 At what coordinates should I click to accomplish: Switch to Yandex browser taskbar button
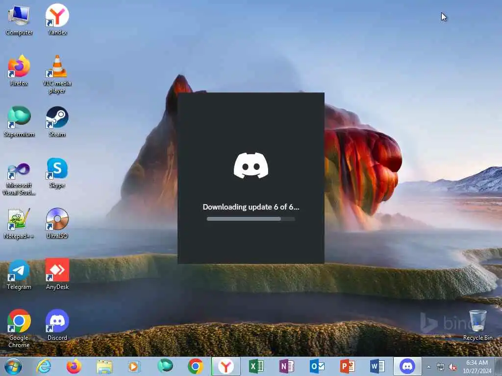tap(226, 366)
